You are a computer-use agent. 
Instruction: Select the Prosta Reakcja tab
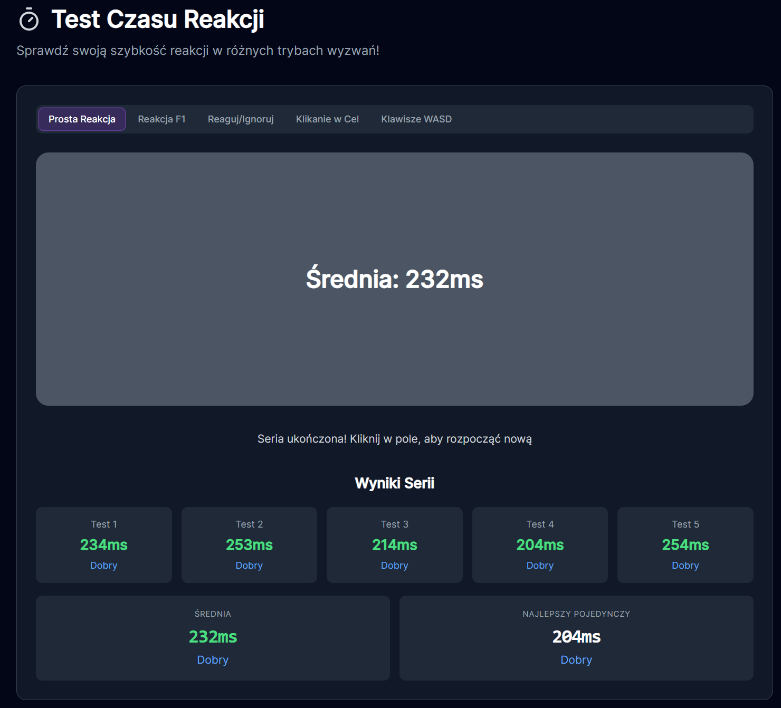(x=82, y=119)
